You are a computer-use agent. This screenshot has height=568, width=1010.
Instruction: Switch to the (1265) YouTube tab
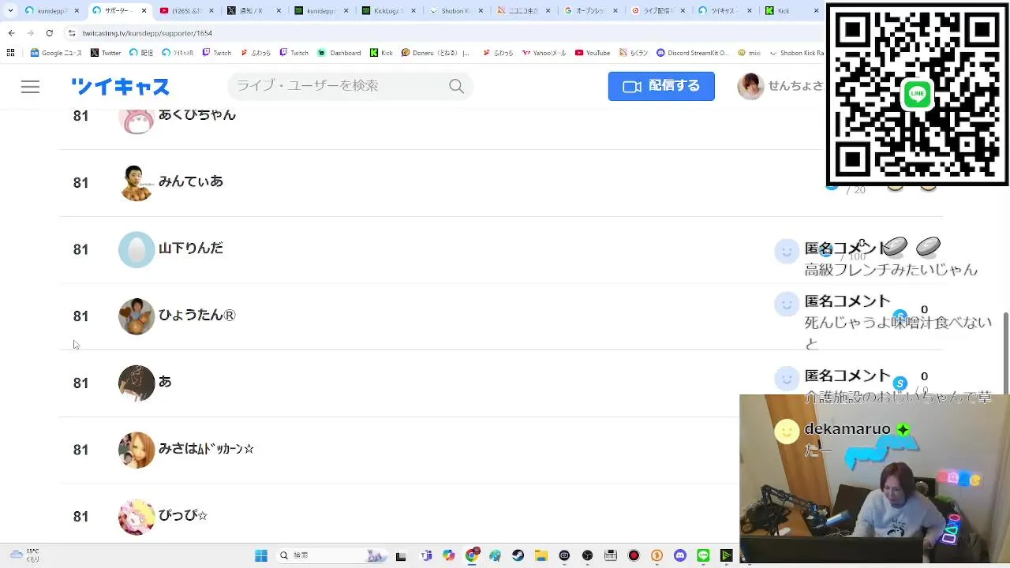[x=187, y=11]
